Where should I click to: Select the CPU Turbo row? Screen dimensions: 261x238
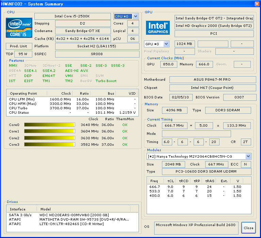(x=72, y=108)
